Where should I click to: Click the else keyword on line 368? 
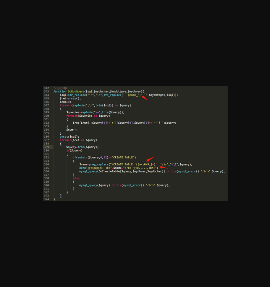tap(76, 178)
